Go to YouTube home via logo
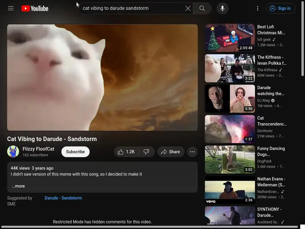The width and height of the screenshot is (305, 229). tap(35, 8)
